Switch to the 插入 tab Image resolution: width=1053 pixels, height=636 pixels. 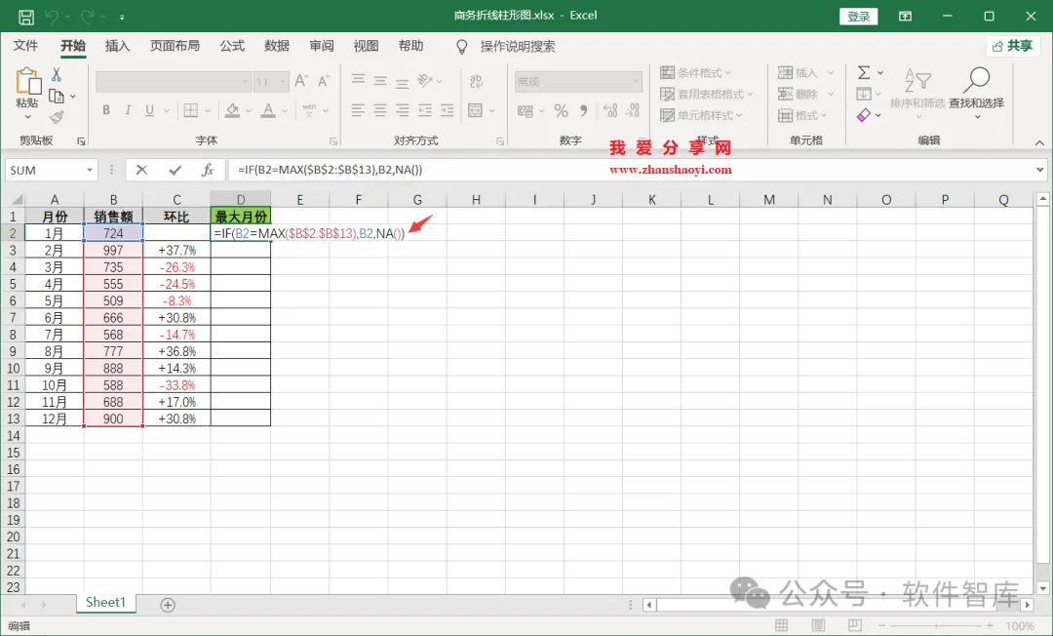tap(118, 46)
